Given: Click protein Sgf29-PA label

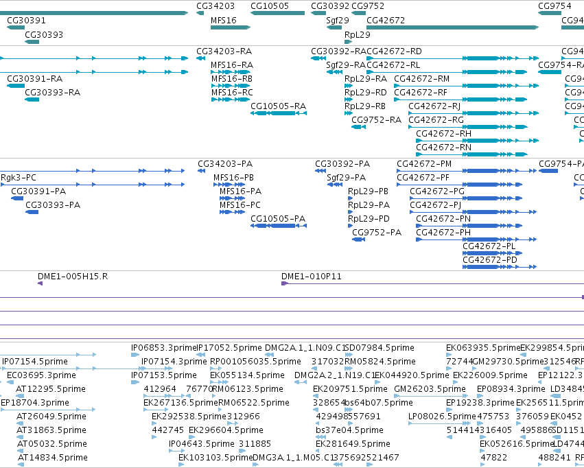Looking at the screenshot, I should (346, 178).
